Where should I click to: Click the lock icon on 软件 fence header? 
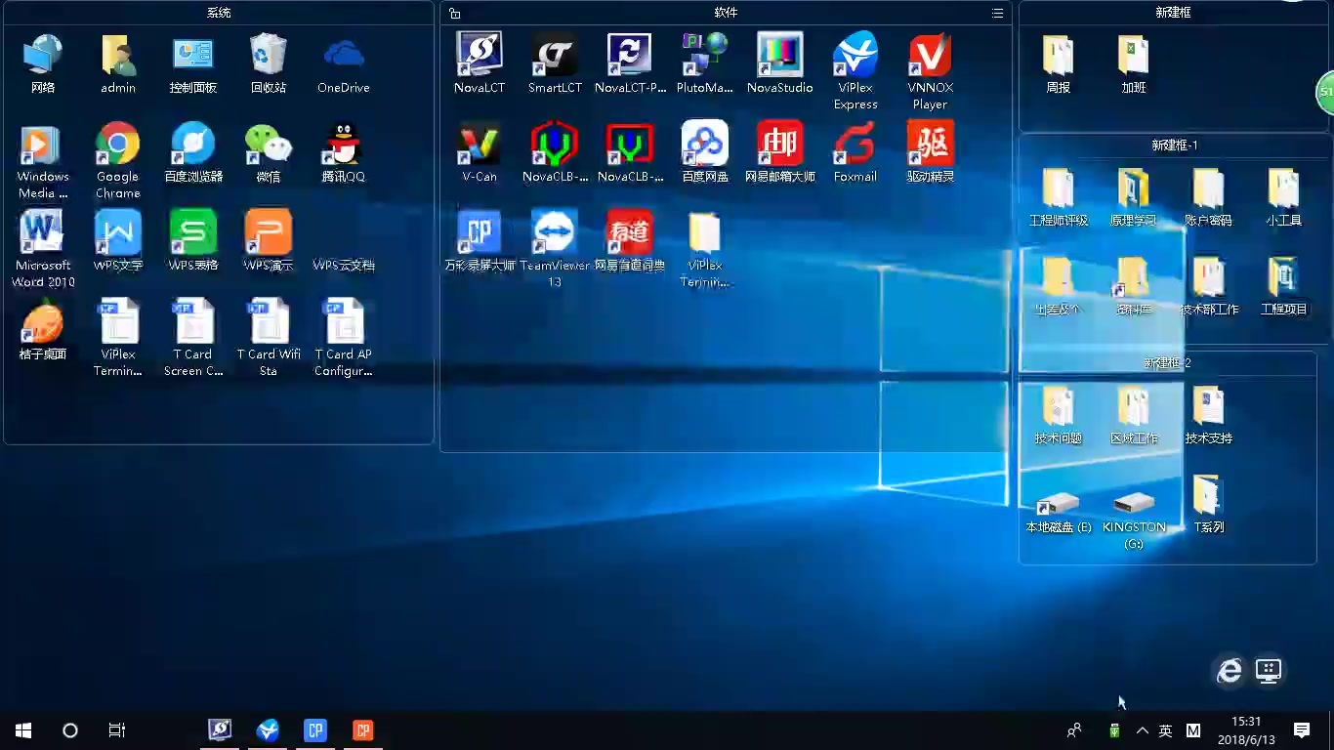pos(455,13)
